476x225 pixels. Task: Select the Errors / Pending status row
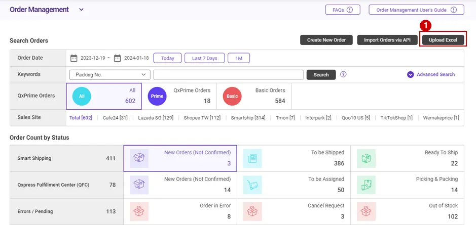click(66, 211)
